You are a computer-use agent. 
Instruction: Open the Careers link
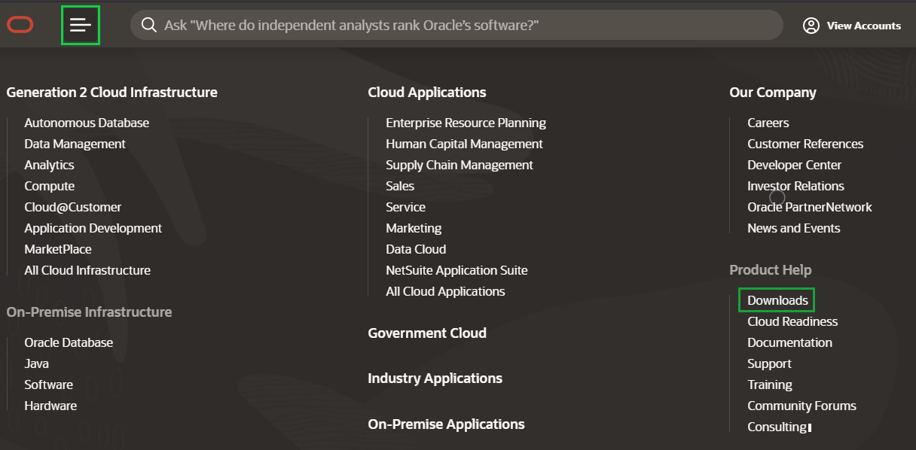(x=768, y=123)
